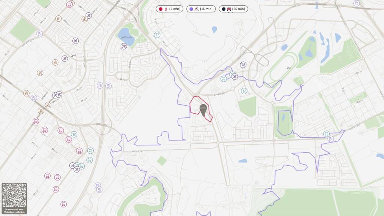Click the fuel station marker in the top-right corner

(x=356, y=3)
